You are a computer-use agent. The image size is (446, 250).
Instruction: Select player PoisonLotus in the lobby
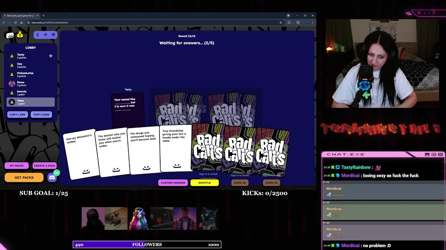coord(31,74)
